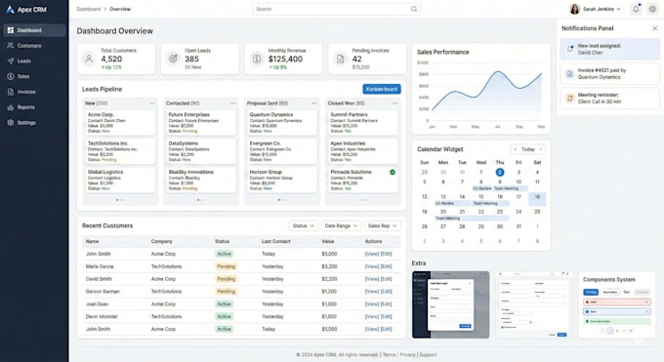Click the Today calendar button
The height and width of the screenshot is (362, 664).
[x=527, y=149]
